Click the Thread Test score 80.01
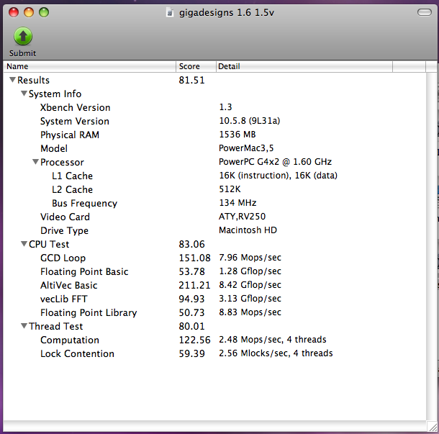Viewport: 439px width, 434px height. [x=191, y=326]
